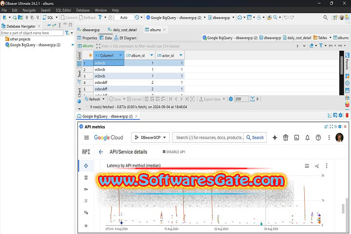Click the Export data button
This screenshot has width=351, height=234.
pos(210,99)
